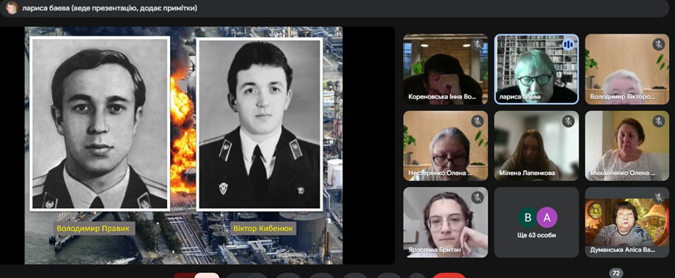Image resolution: width=675 pixels, height=278 pixels.
Task: Select the Мілена Лапенкова video tile
Action: tap(536, 145)
